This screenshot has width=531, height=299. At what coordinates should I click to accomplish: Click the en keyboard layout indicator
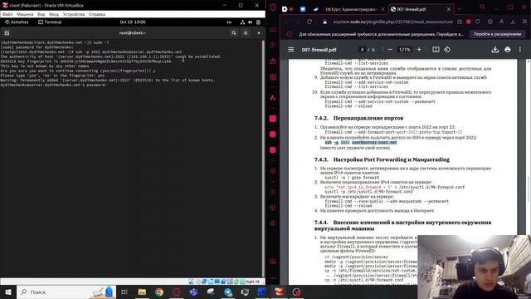point(229,22)
